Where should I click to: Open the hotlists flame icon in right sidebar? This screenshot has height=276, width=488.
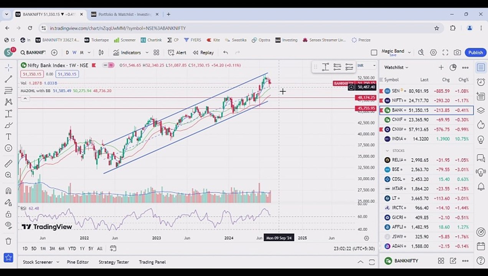(481, 125)
